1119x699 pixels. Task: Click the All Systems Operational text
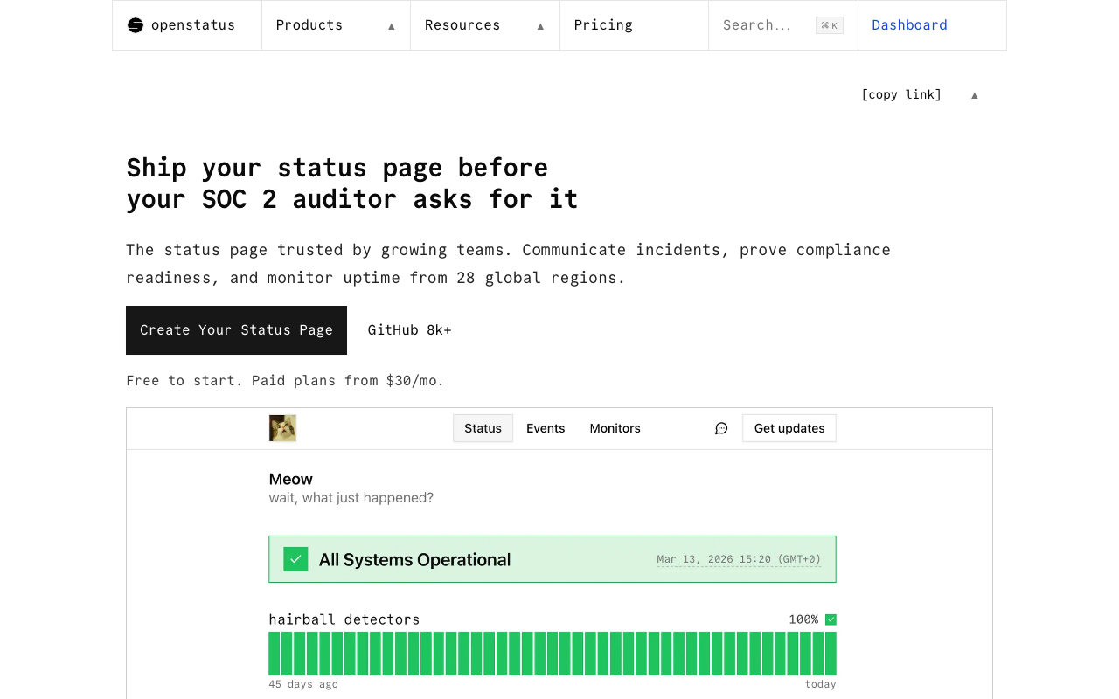coord(414,560)
